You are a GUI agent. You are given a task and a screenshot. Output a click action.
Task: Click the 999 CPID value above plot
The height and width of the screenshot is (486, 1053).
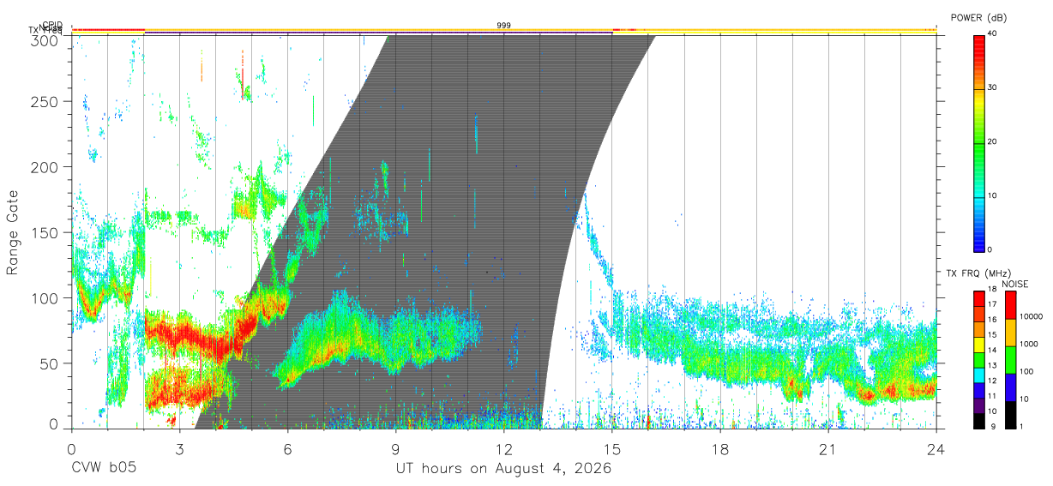point(504,26)
